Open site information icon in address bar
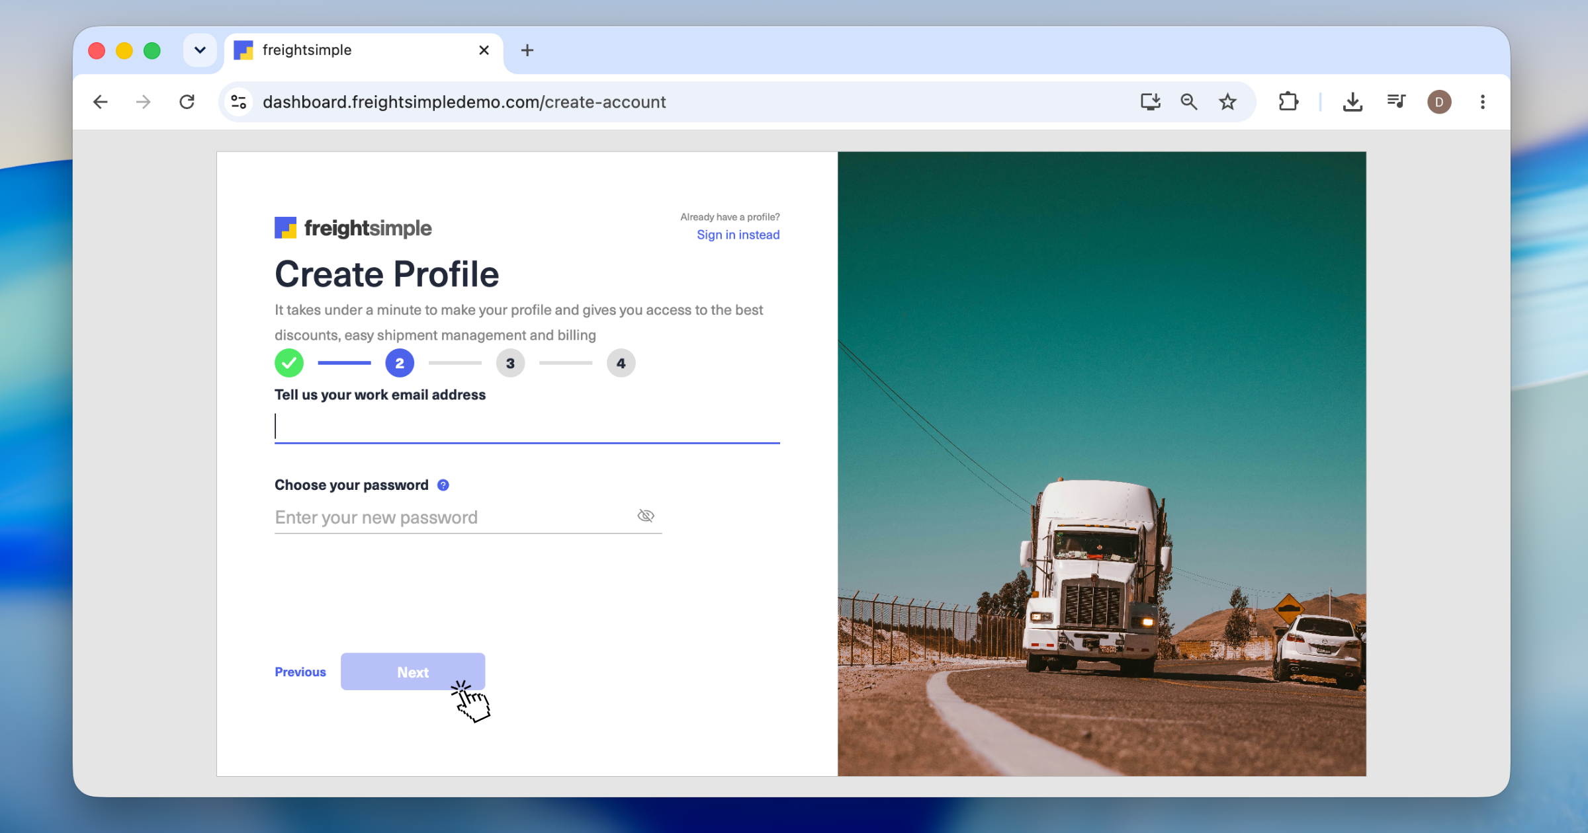 point(239,102)
